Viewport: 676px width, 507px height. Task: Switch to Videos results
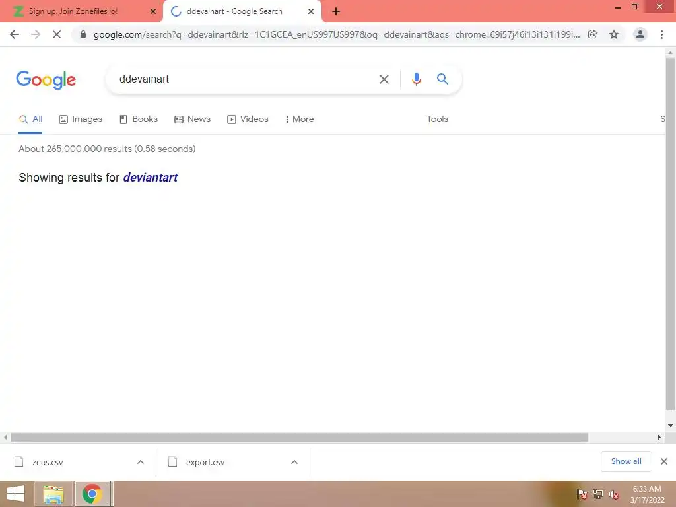tap(248, 119)
